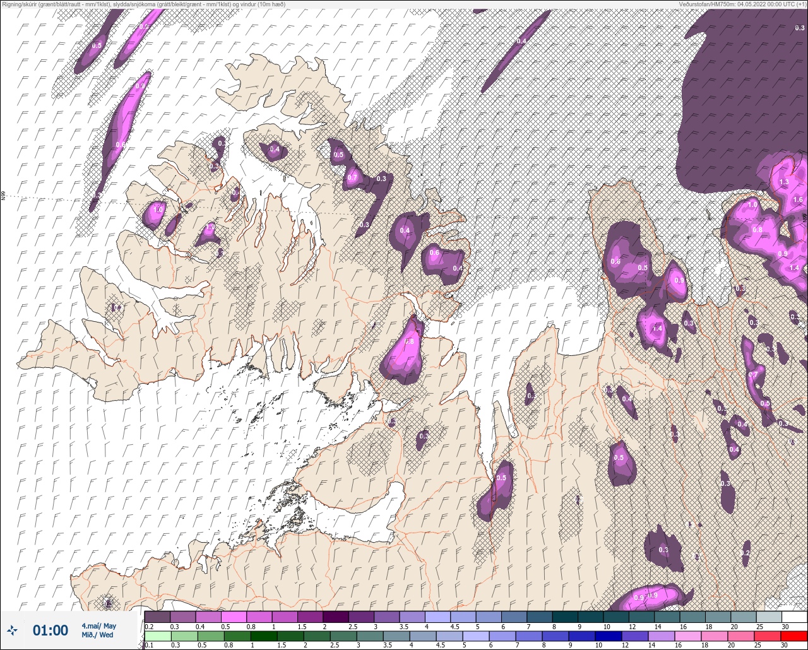Pick the pale green swatch labeled 0.1 in the bottom legend row
Image resolution: width=808 pixels, height=650 pixels.
tap(157, 635)
